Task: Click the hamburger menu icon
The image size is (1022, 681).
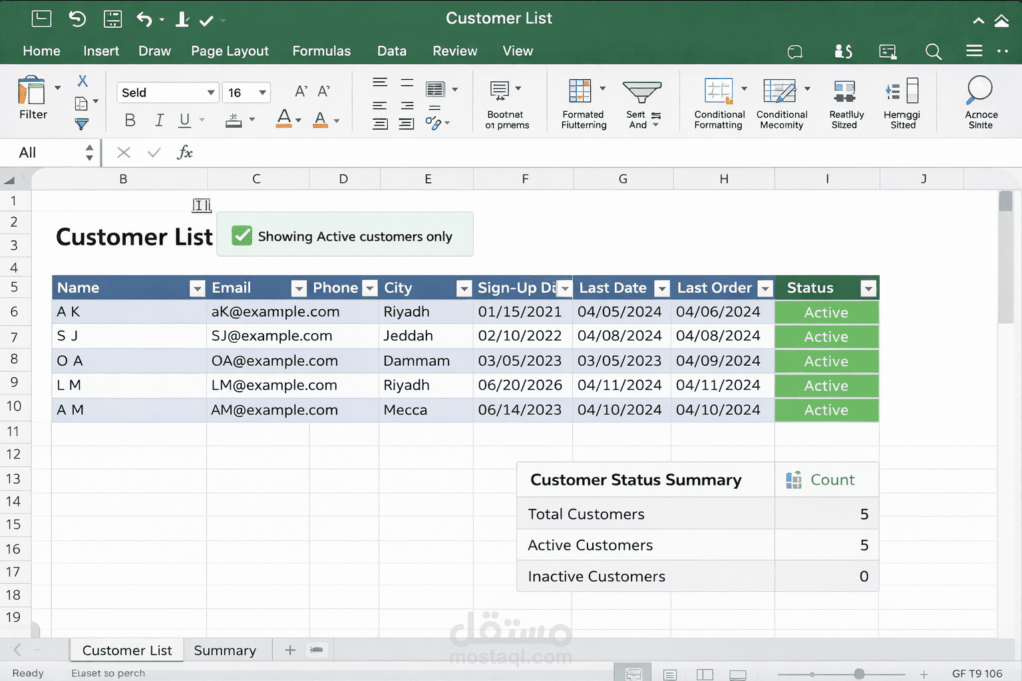Action: pyautogui.click(x=974, y=51)
